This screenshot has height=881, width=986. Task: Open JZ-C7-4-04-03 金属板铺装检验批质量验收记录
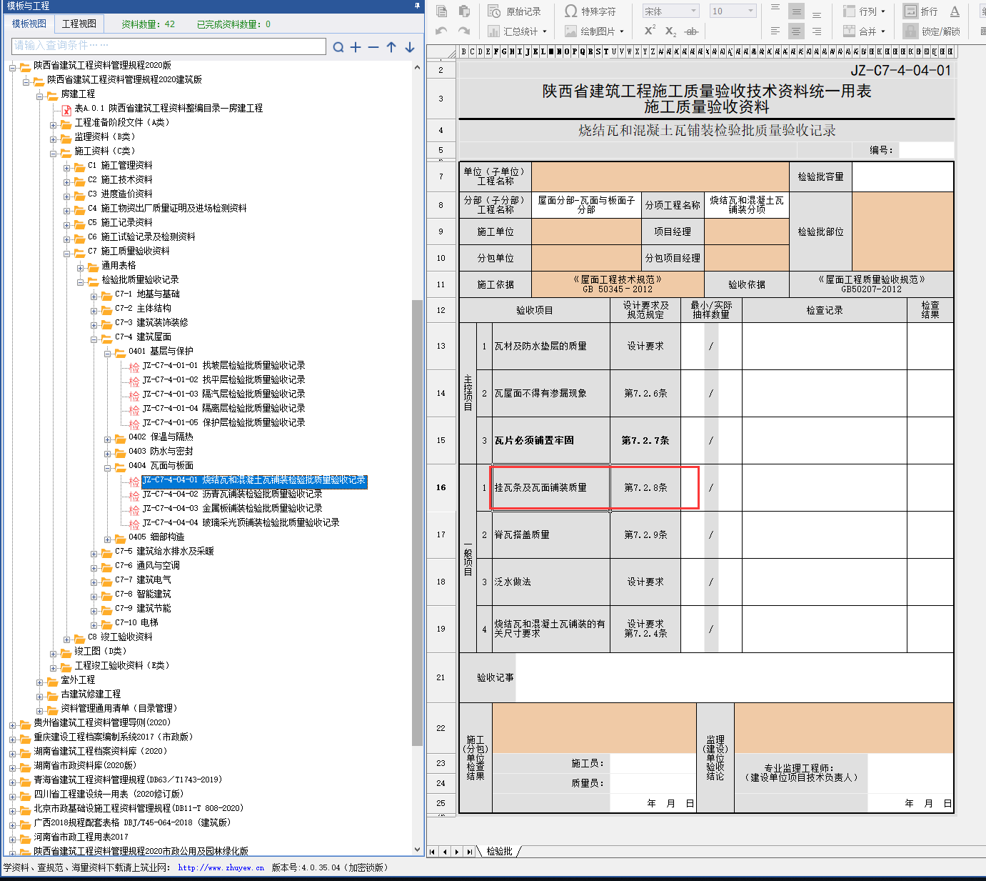pos(232,509)
